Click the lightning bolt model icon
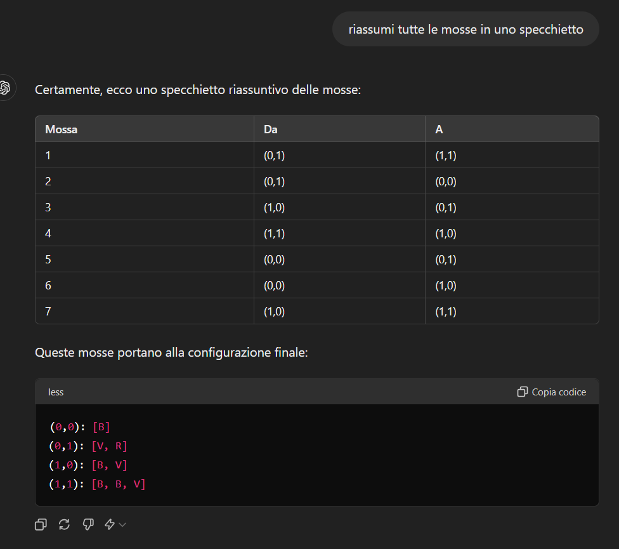This screenshot has height=549, width=619. click(x=110, y=524)
